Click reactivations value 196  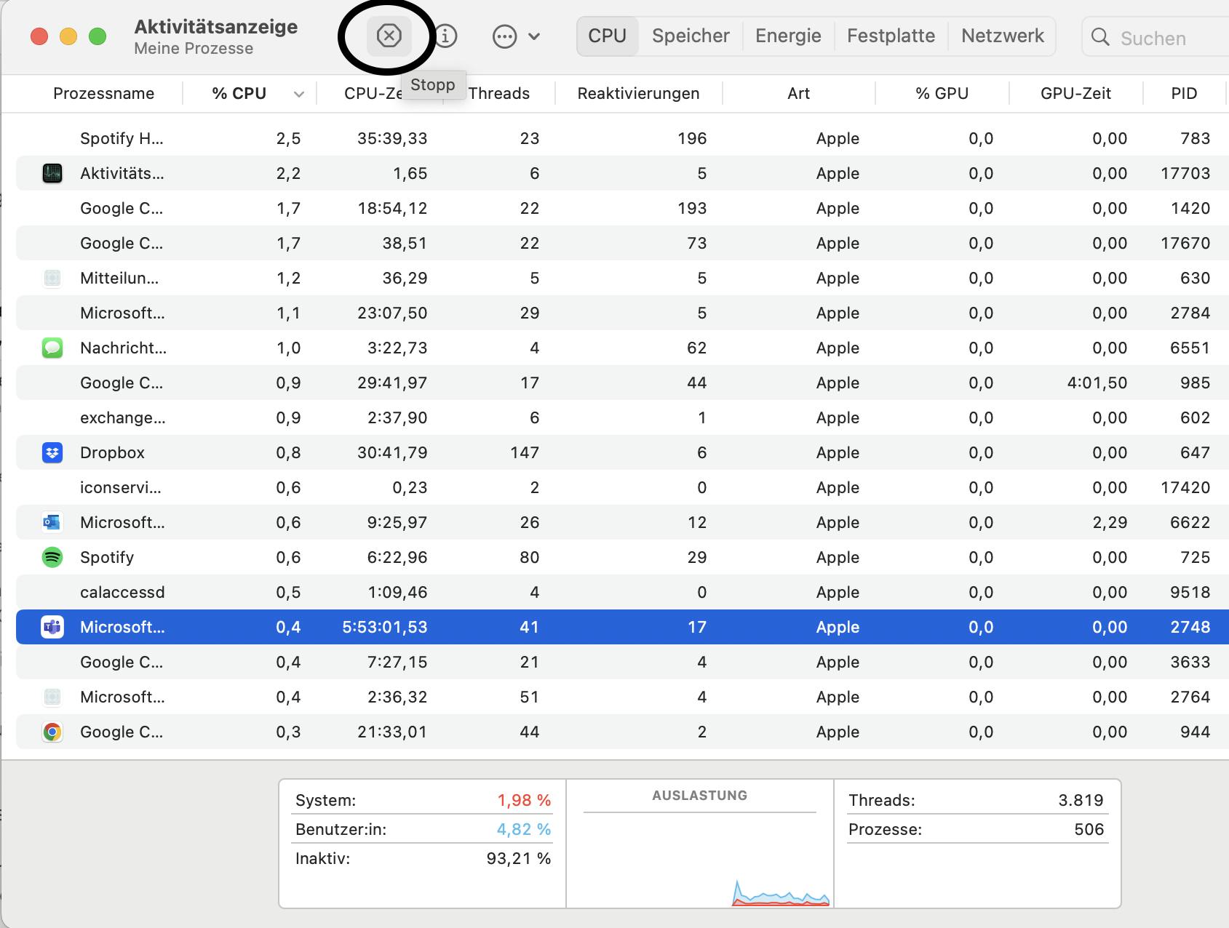pyautogui.click(x=692, y=138)
